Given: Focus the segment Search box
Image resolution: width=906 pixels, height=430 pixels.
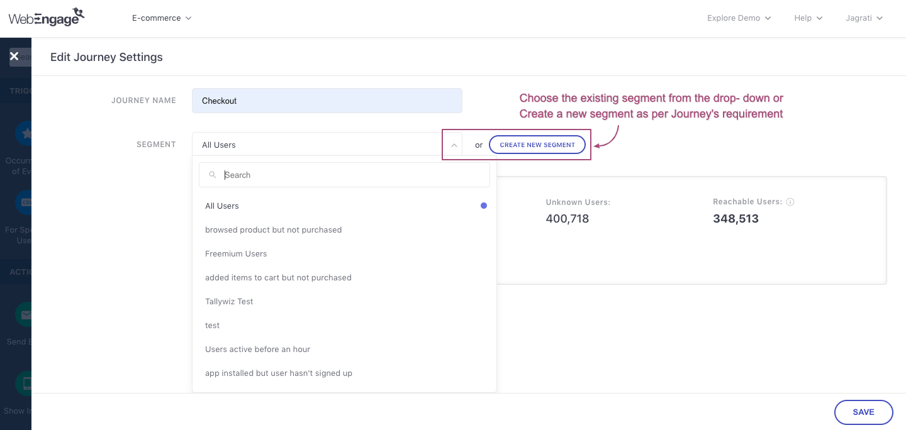Looking at the screenshot, I should pyautogui.click(x=352, y=175).
